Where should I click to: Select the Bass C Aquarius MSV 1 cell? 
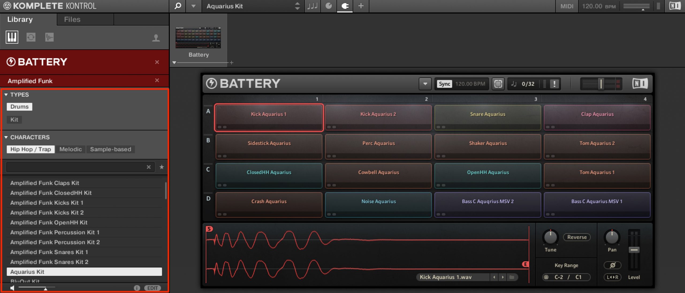tap(597, 205)
